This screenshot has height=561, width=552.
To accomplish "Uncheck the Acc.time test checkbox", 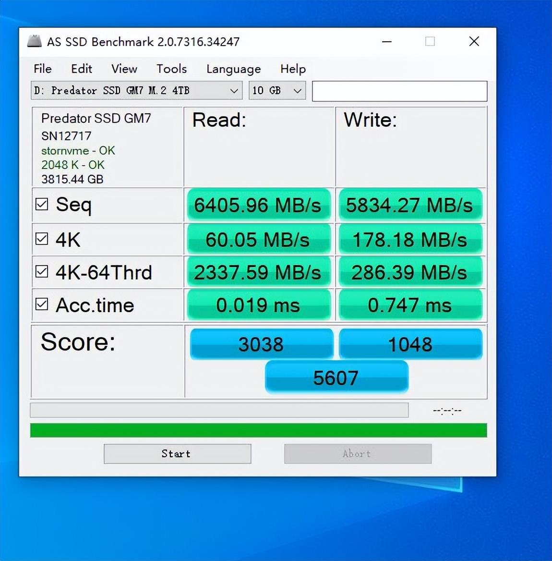I will coord(41,305).
